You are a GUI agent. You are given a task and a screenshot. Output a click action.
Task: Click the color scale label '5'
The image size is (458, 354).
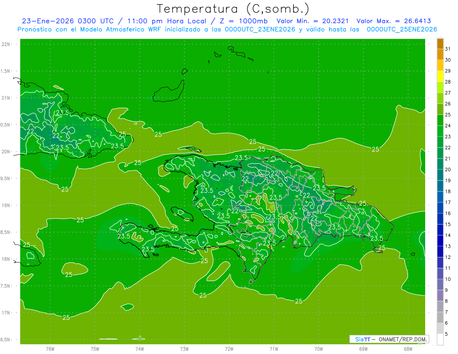click(x=447, y=334)
